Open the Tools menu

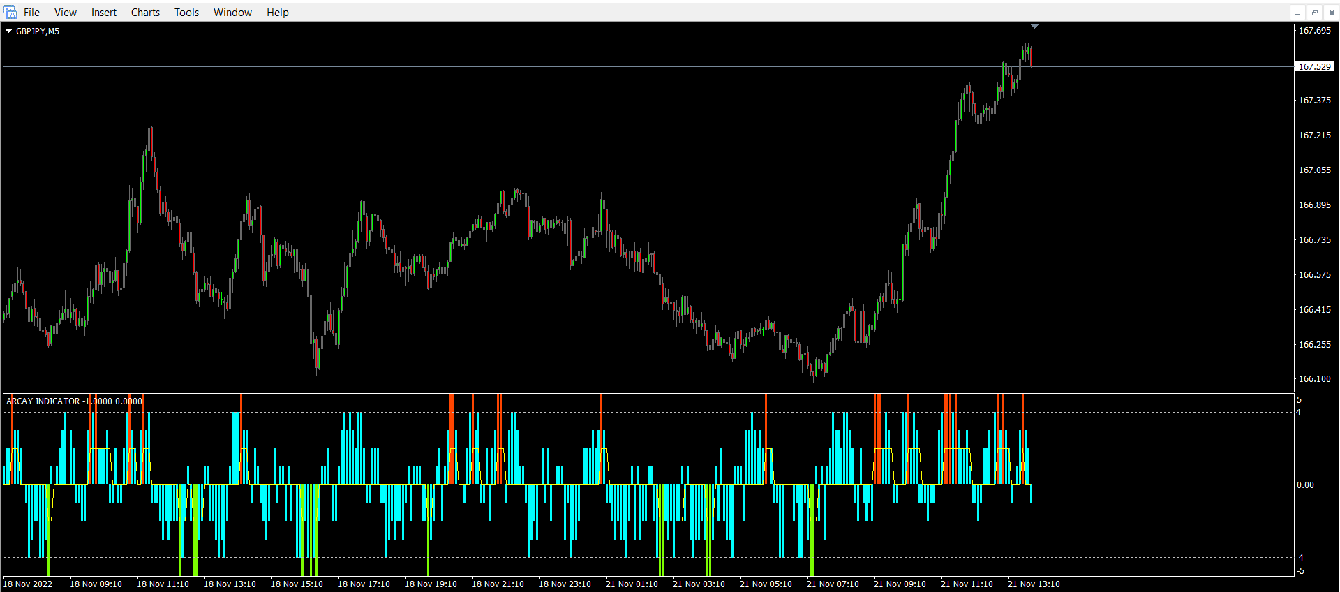pyautogui.click(x=186, y=13)
